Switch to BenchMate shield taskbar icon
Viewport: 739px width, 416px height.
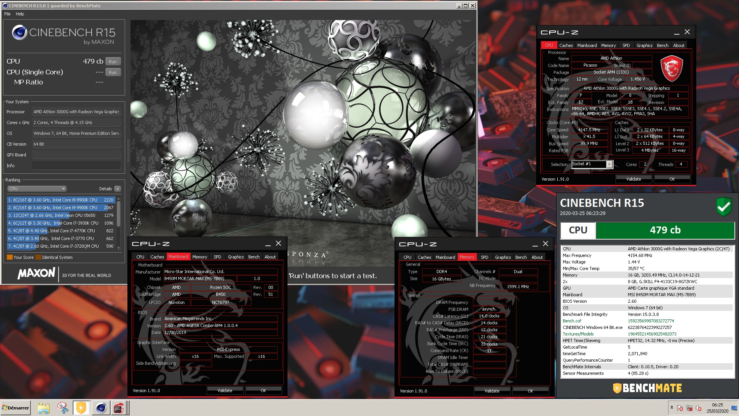(x=81, y=408)
